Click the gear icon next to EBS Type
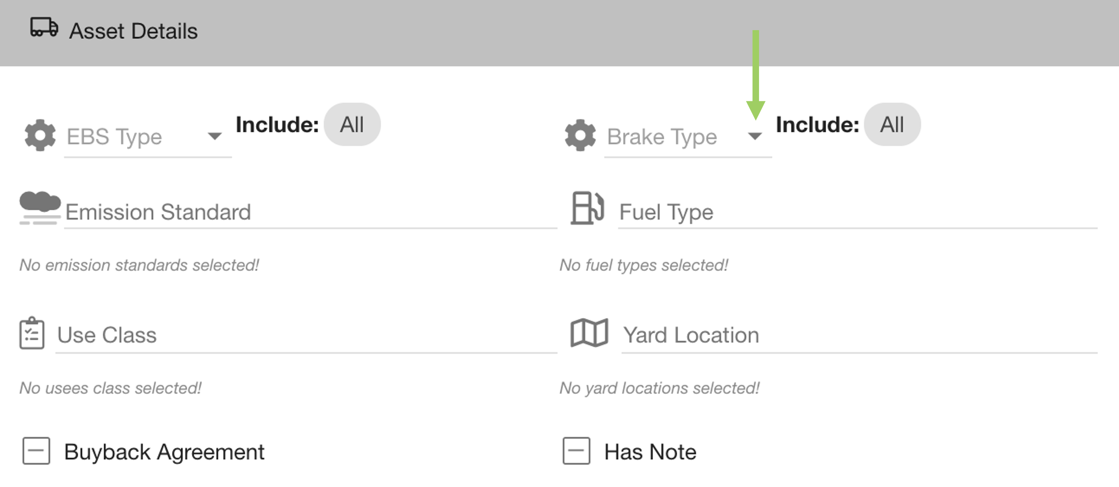This screenshot has width=1119, height=487. (40, 135)
